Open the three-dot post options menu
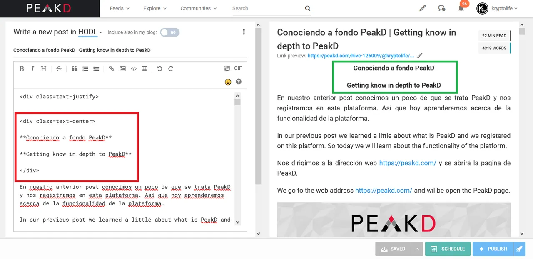Image resolution: width=533 pixels, height=259 pixels. click(x=244, y=32)
